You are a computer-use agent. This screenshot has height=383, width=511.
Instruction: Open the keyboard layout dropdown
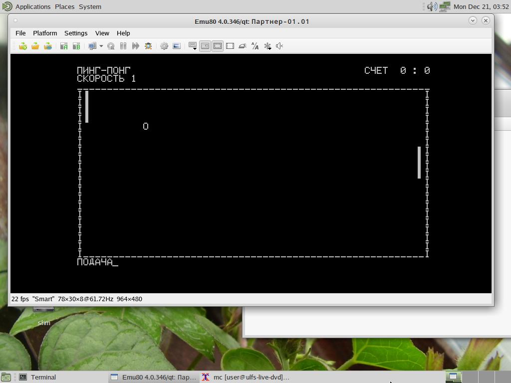(x=193, y=46)
